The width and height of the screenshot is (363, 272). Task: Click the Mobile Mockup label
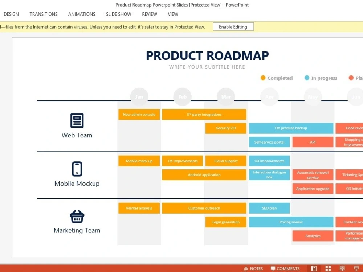(77, 184)
